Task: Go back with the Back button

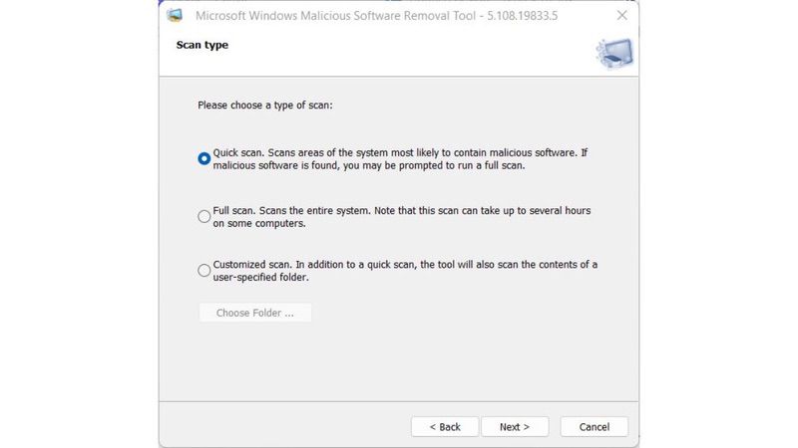Action: [x=445, y=427]
